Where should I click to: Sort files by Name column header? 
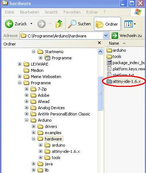pyautogui.click(x=114, y=43)
